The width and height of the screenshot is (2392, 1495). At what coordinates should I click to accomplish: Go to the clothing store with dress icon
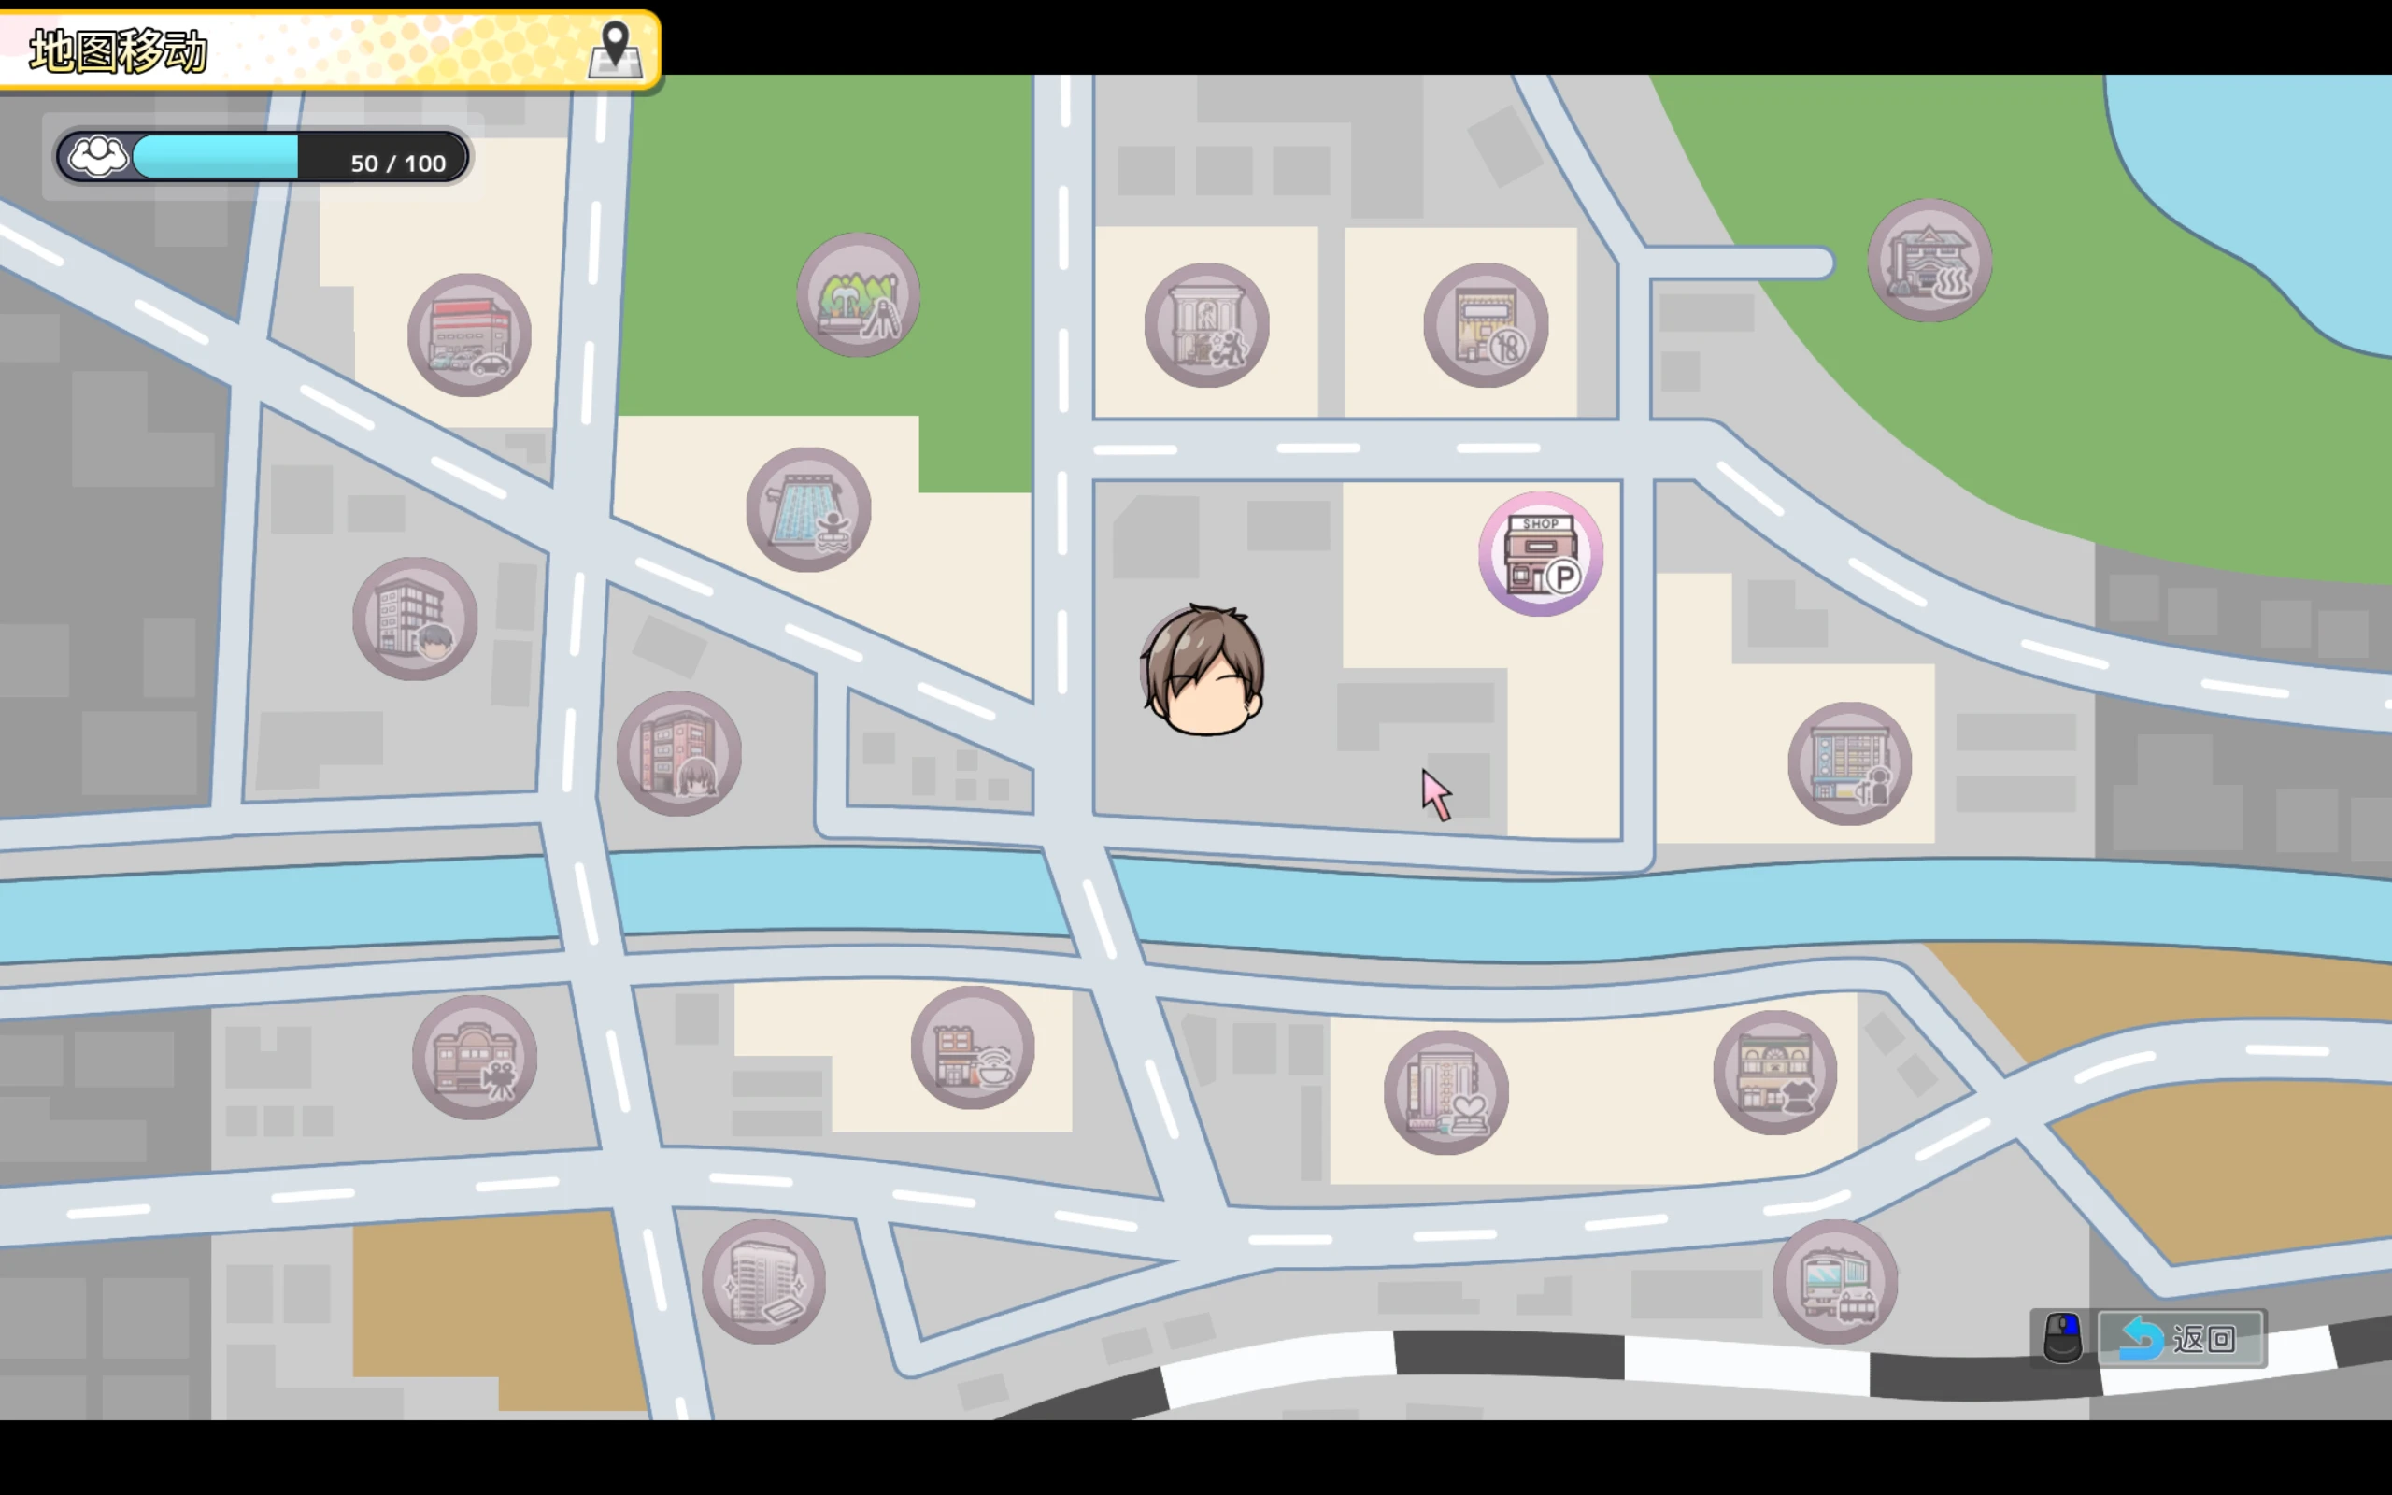(1775, 1073)
